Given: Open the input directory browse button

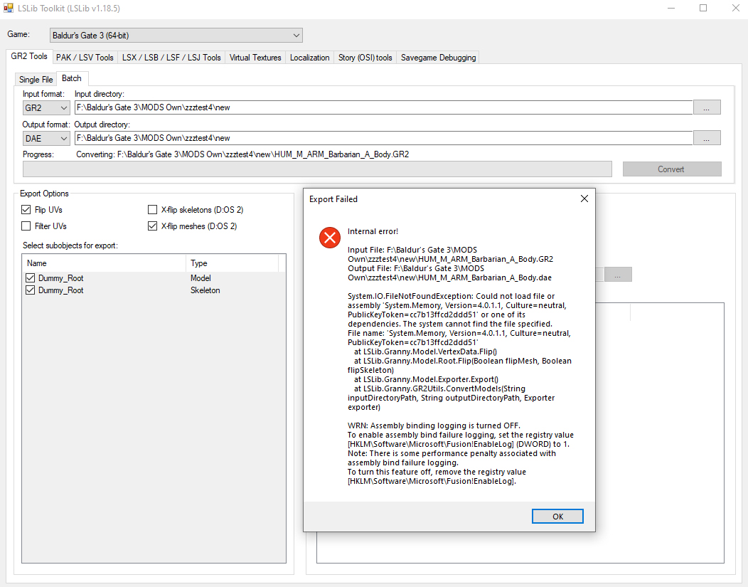Looking at the screenshot, I should [707, 107].
